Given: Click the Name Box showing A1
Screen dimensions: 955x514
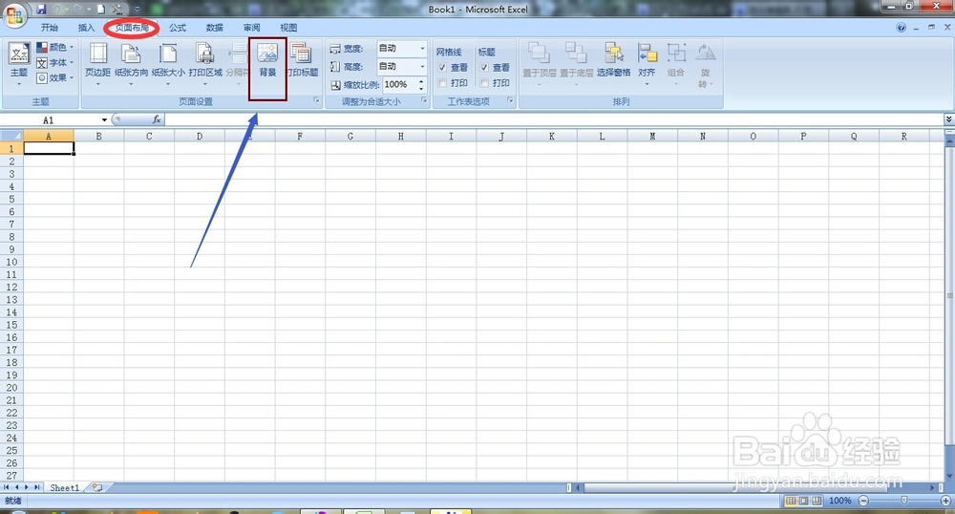Looking at the screenshot, I should click(x=49, y=120).
